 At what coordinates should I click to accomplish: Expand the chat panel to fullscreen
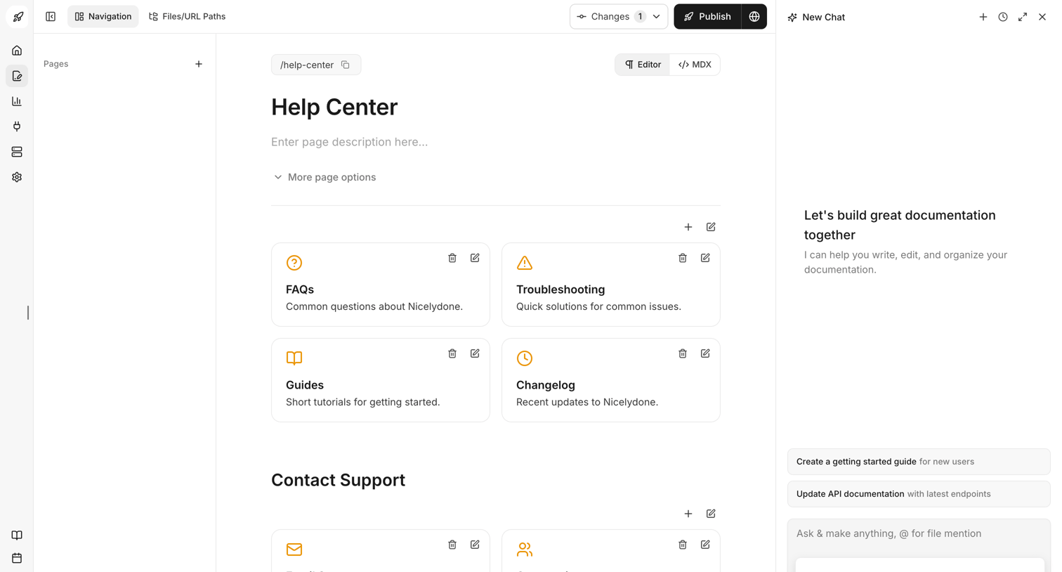click(x=1023, y=17)
